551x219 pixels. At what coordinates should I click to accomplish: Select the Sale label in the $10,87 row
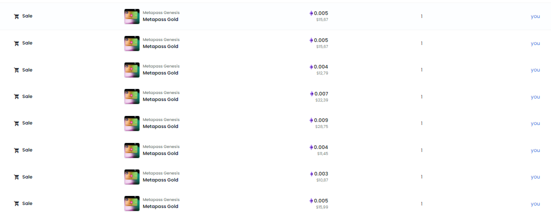[27, 177]
